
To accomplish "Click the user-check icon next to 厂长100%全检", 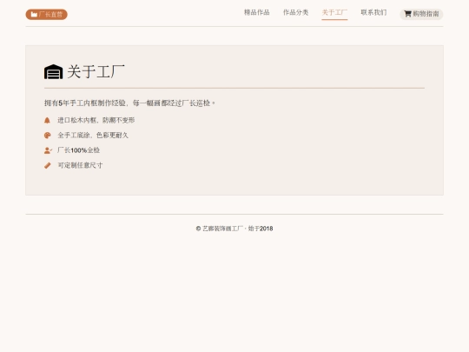I will (x=48, y=150).
